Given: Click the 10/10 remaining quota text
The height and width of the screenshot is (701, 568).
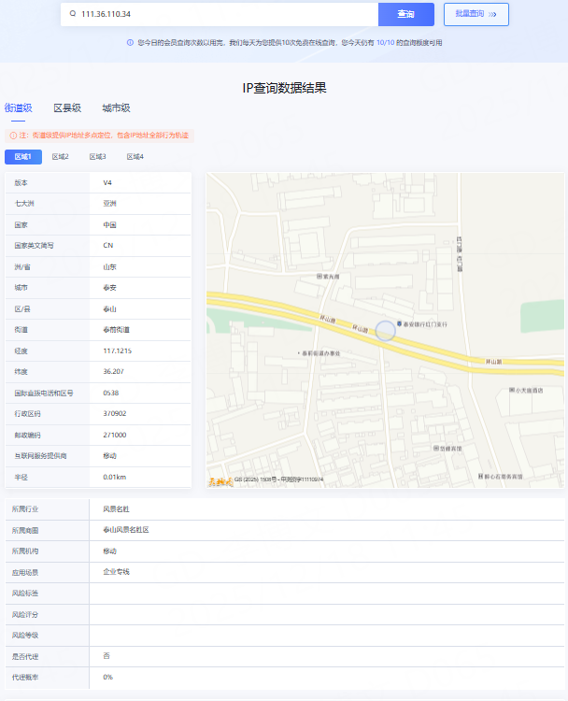Looking at the screenshot, I should [x=385, y=42].
